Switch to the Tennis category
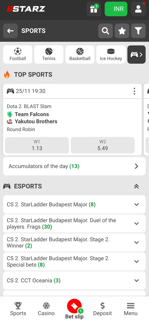Screen dimensions: 149x322 [49, 54]
